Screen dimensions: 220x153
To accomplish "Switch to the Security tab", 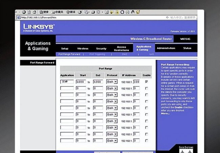I will click(x=101, y=49).
